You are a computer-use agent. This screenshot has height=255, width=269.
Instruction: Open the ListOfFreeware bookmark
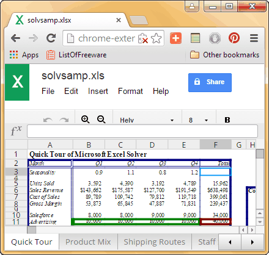(76, 55)
